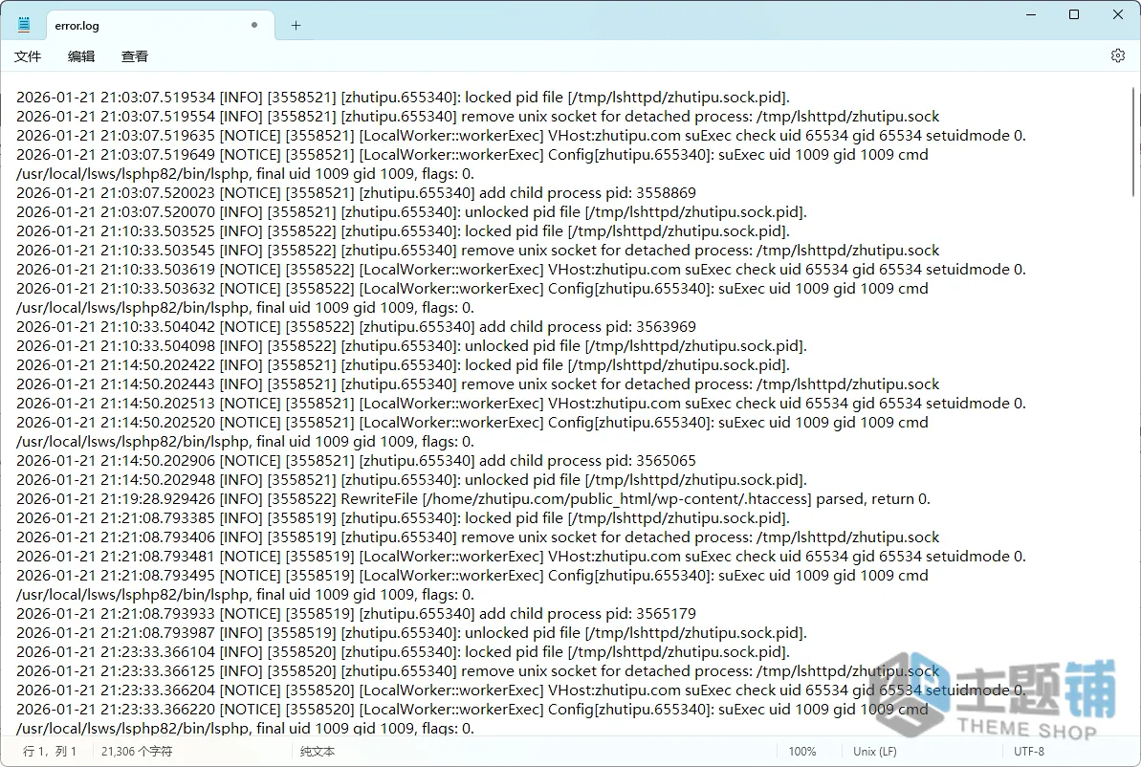The height and width of the screenshot is (767, 1141).
Task: Add a new tab with plus button
Action: pos(296,26)
